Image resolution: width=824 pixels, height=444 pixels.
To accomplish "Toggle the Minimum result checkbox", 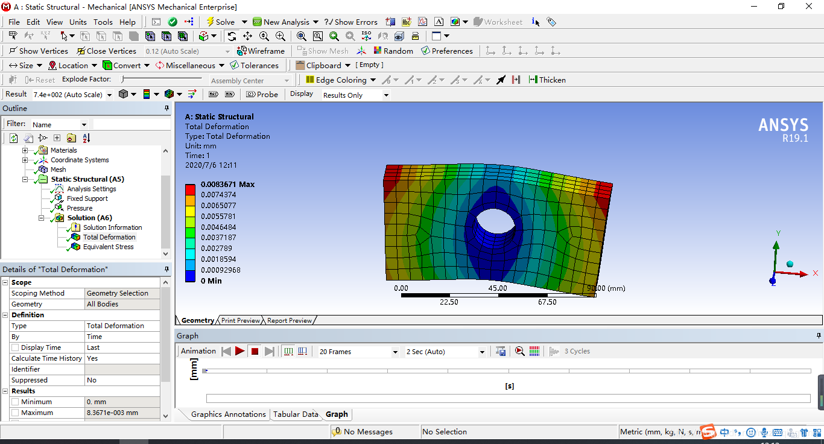I will click(x=15, y=402).
